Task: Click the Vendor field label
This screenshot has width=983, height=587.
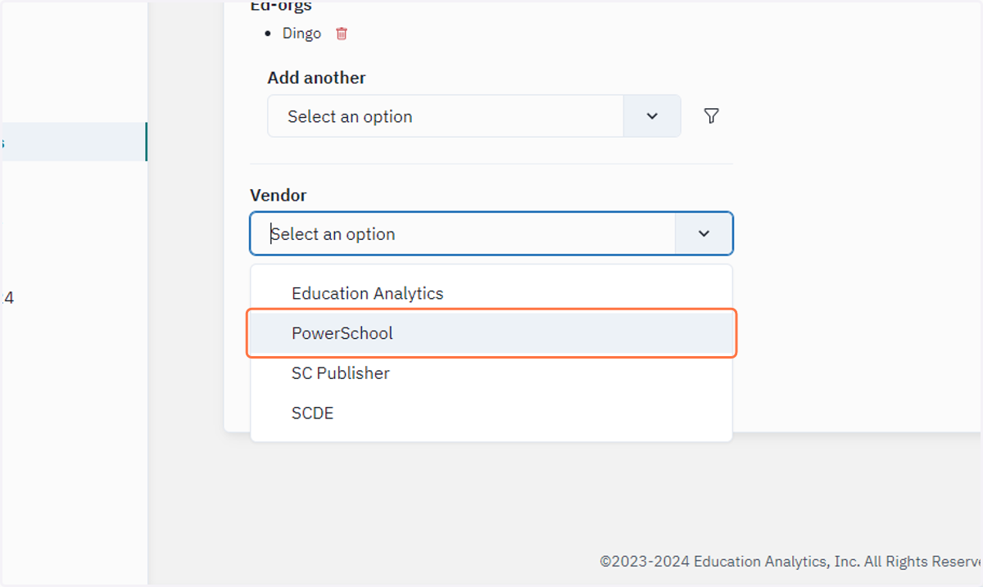Action: (x=279, y=196)
